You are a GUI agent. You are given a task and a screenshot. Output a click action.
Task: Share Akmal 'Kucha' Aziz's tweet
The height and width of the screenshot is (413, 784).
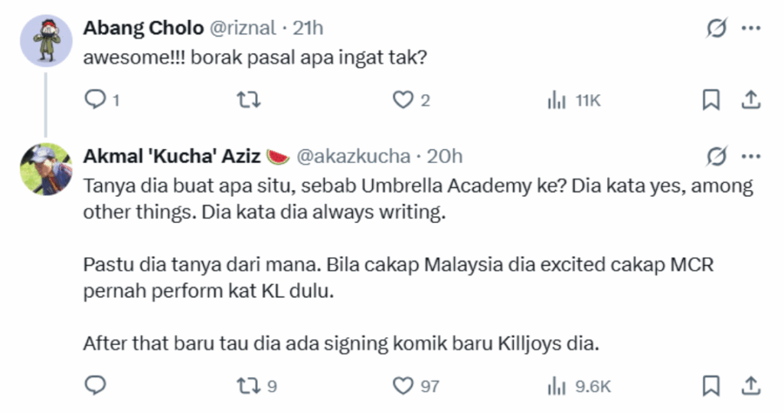point(750,385)
